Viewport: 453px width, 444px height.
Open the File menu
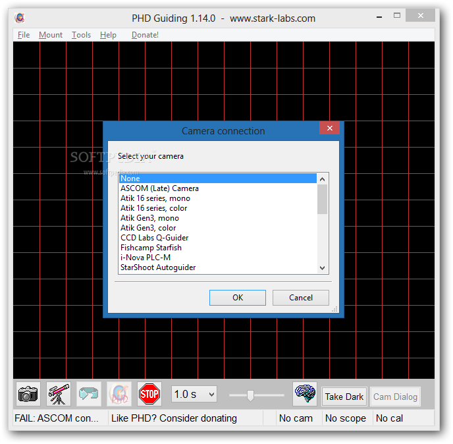pyautogui.click(x=24, y=35)
